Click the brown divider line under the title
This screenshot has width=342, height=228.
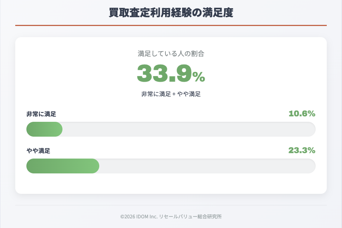click(171, 25)
